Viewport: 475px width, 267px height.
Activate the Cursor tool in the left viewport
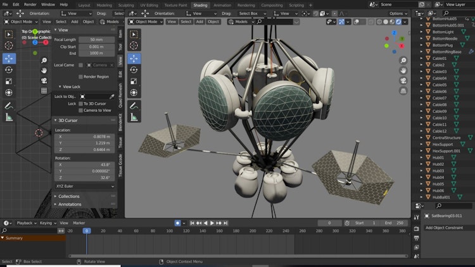[9, 46]
